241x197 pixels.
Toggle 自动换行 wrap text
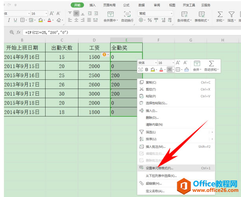127,17
